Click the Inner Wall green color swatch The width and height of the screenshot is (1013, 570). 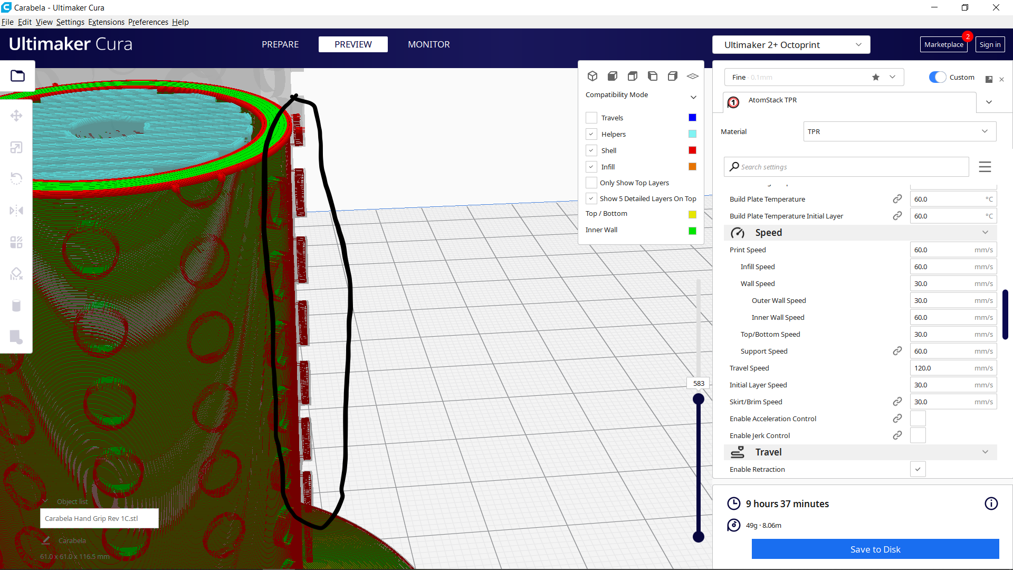click(693, 231)
